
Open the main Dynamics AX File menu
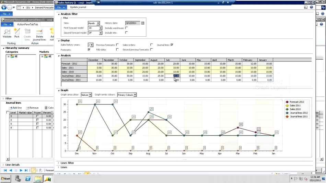tap(6, 14)
